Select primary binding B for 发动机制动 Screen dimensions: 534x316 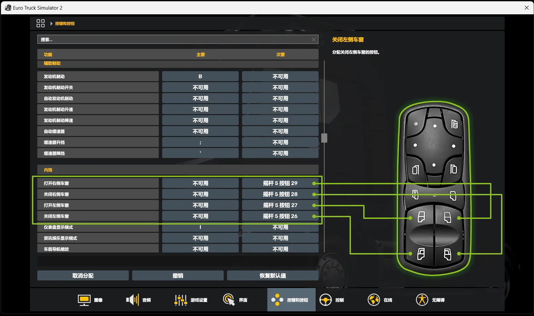click(x=200, y=77)
